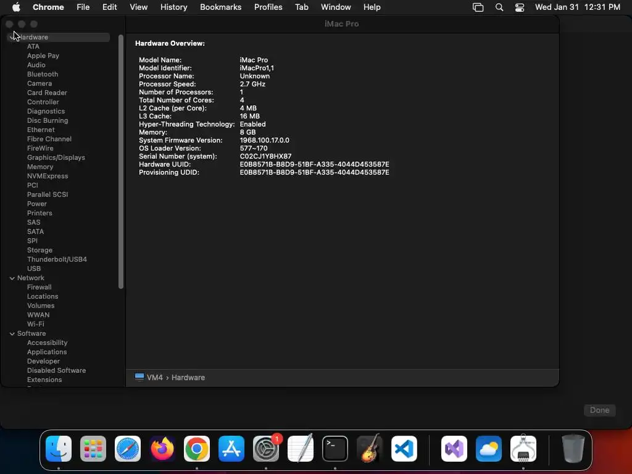632x474 pixels.
Task: Collapse the Software section
Action: (12, 334)
